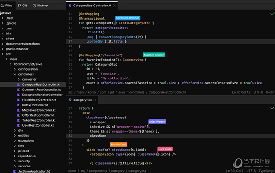Click Arjan Warton collaborator label

point(157,122)
